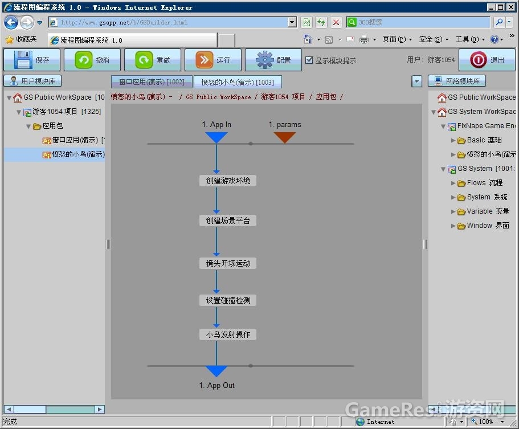Viewport: 519px width, 429px height.
Task: Select the 创建游戏环境 flow node
Action: click(228, 181)
